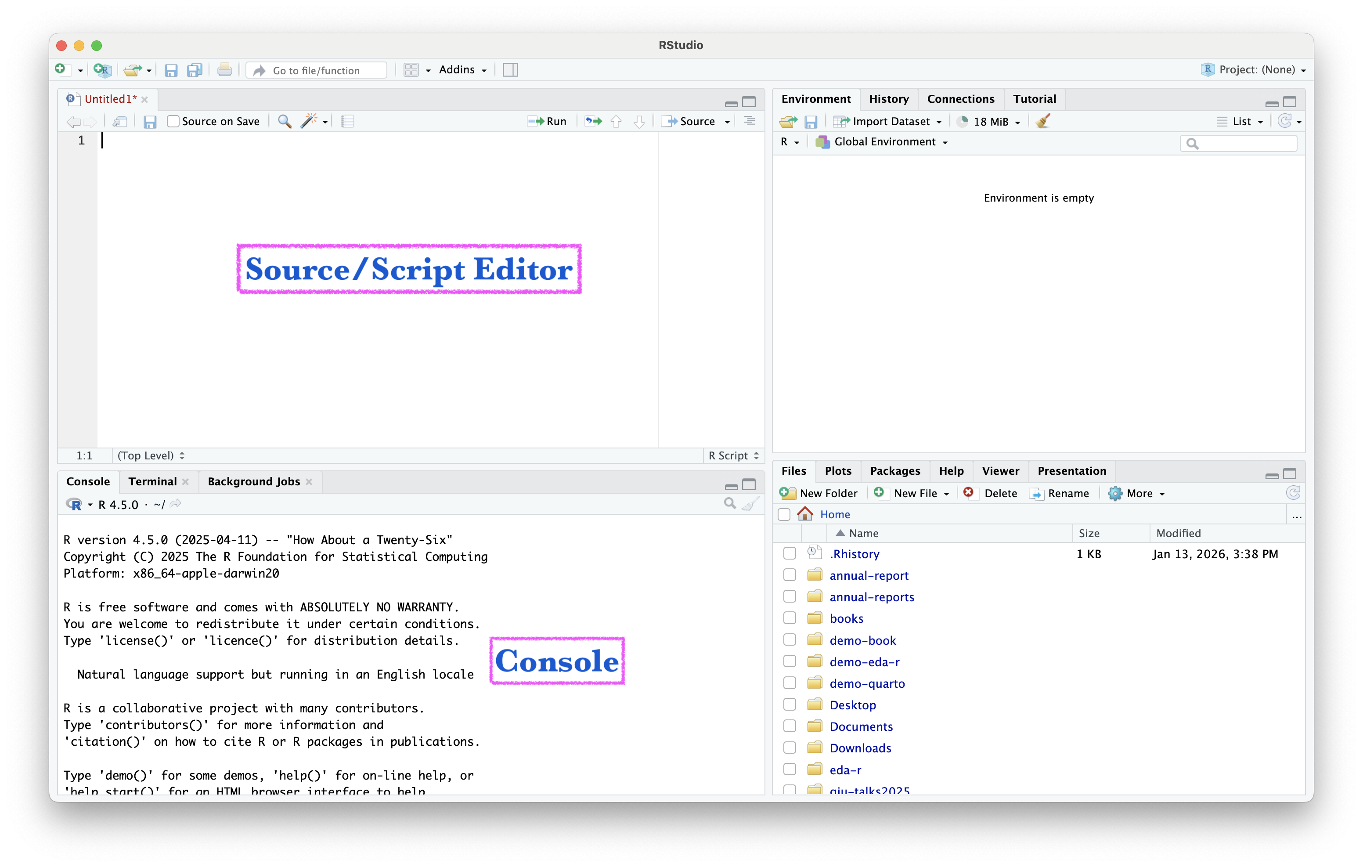Click the Save All documents icon
The width and height of the screenshot is (1363, 867).
click(x=195, y=70)
